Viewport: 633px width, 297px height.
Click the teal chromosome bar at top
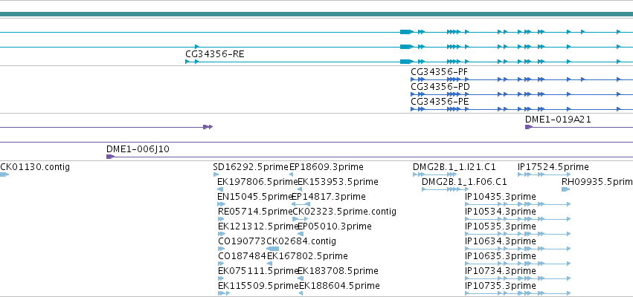317,15
